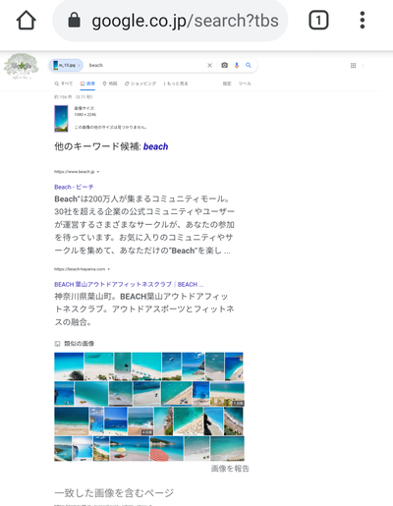Click the 画像を報告 report link
The image size is (393, 506).
(x=230, y=469)
